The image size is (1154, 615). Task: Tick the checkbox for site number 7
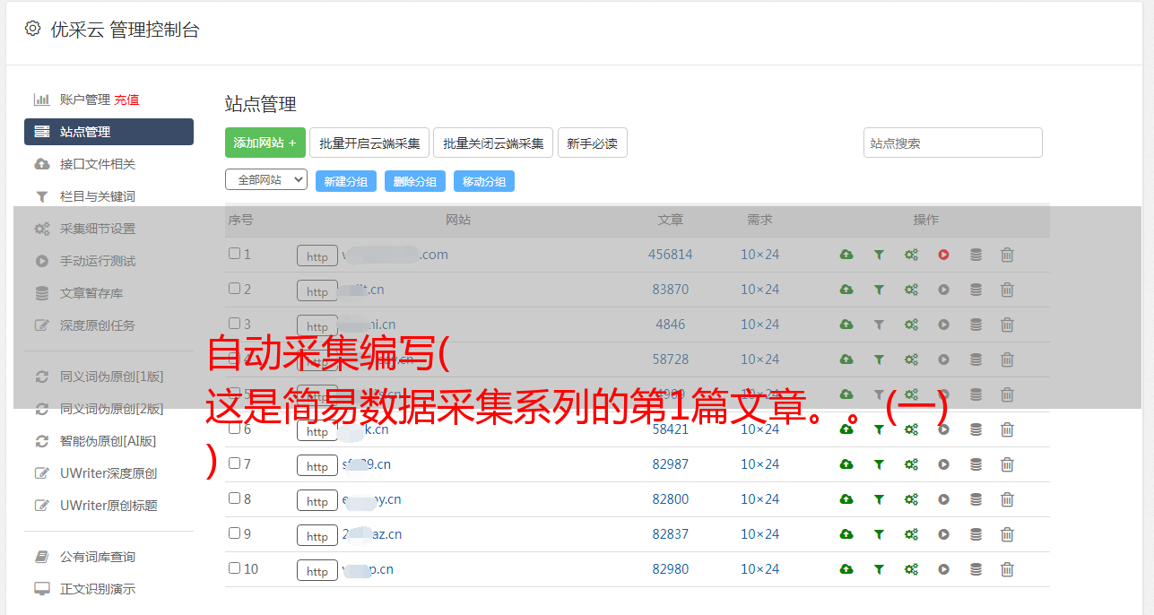(x=234, y=463)
